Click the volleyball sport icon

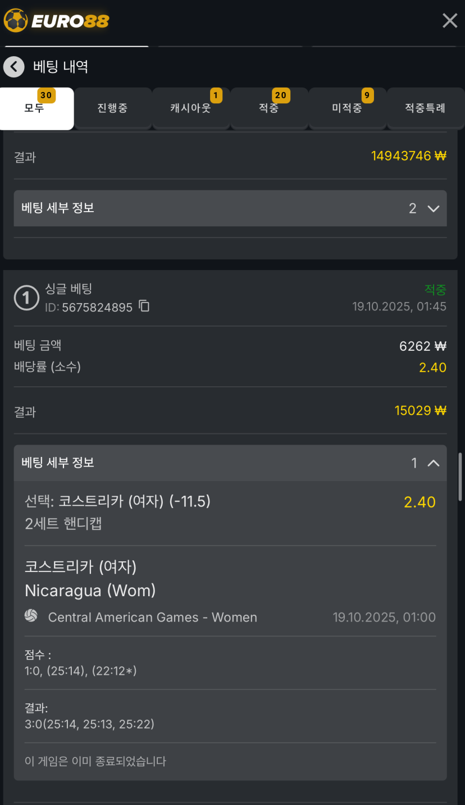[31, 616]
